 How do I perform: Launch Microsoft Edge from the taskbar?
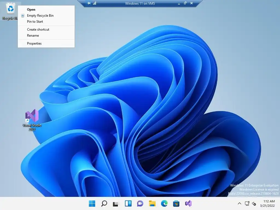164,203
